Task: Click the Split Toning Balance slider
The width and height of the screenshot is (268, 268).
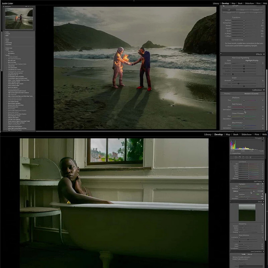Action: click(247, 191)
